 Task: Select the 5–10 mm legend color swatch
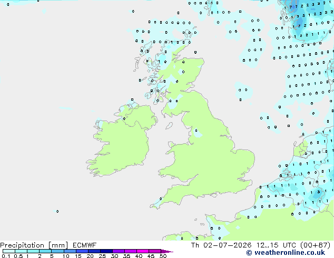57,251
